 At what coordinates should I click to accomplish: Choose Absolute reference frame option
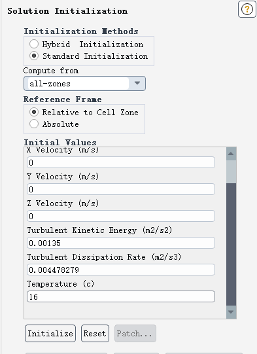34,124
